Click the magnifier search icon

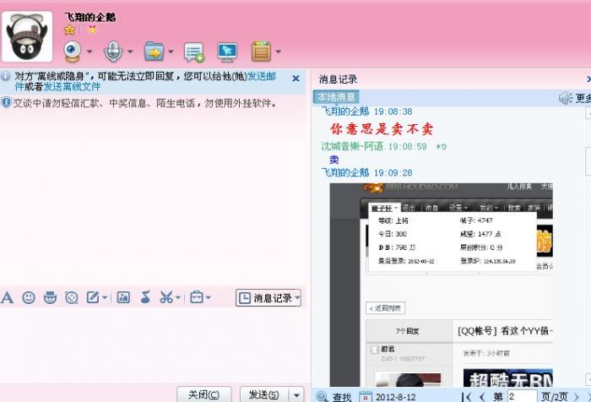coord(323,397)
